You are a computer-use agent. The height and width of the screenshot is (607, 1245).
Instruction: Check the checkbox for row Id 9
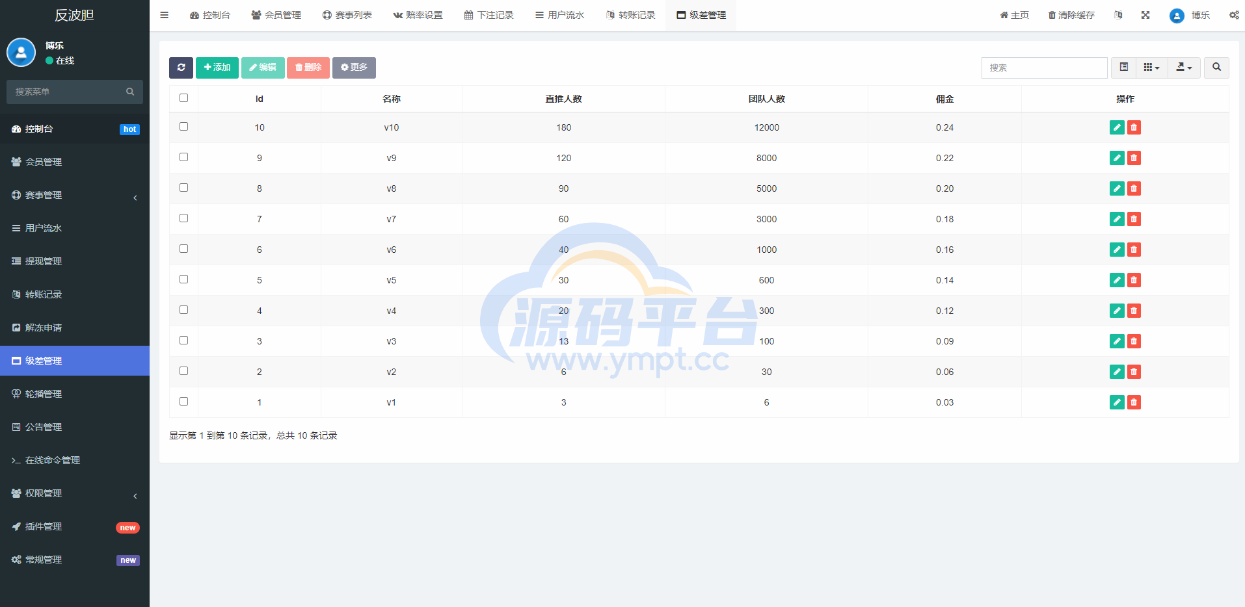[x=183, y=157]
